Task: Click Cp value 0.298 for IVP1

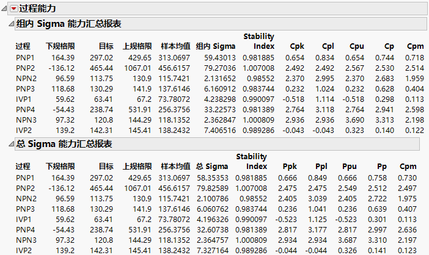Action: pyautogui.click(x=384, y=99)
